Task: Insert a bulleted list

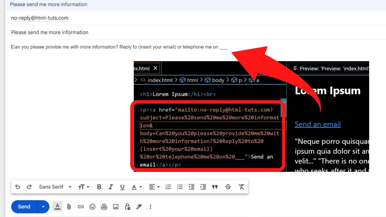Action: [x=180, y=187]
